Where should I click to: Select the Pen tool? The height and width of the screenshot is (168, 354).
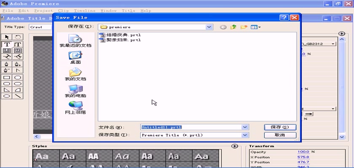[x=7, y=64]
